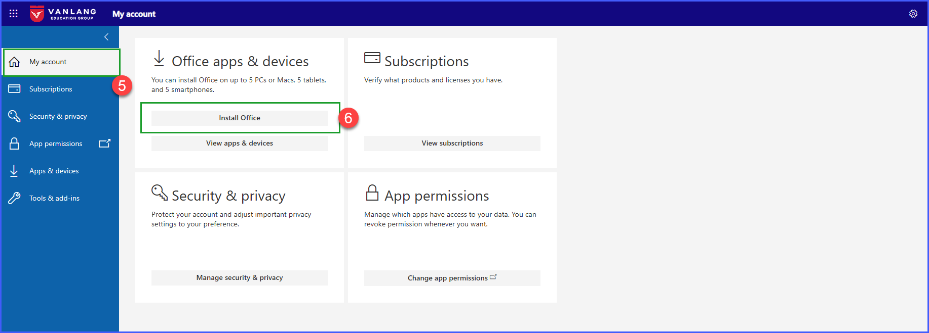Click the Security & privacy card heading

click(228, 196)
